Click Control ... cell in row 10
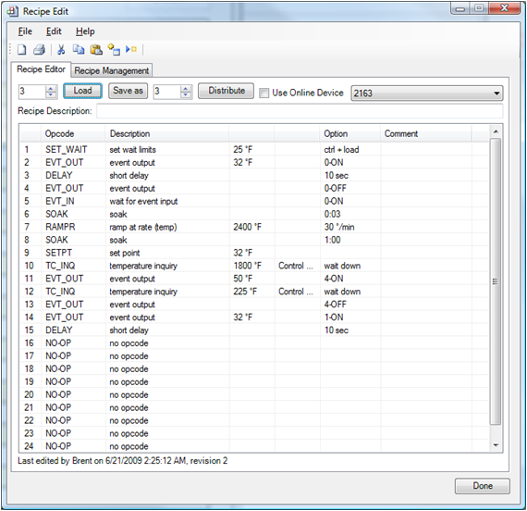This screenshot has width=527, height=511. tap(296, 266)
